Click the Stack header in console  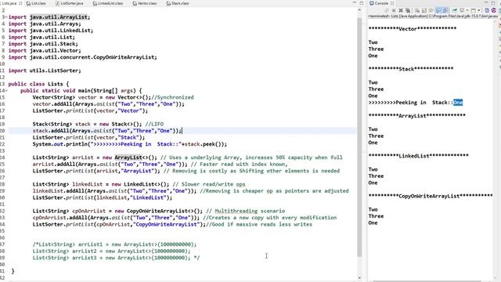coord(411,69)
